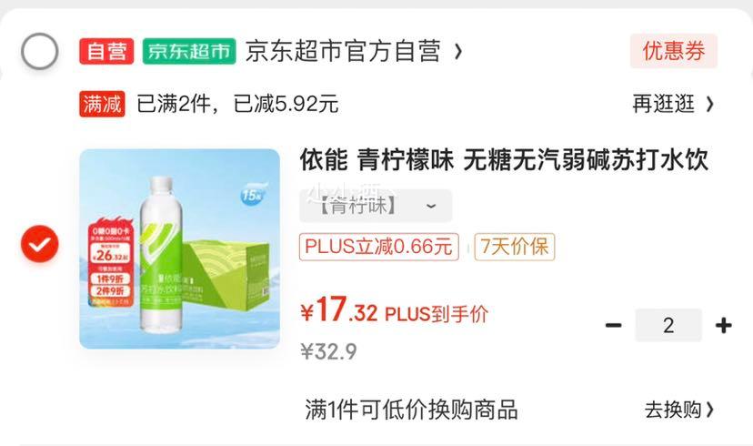753x446 pixels.
Task: Increase the quantity with the plus button
Action: point(723,325)
